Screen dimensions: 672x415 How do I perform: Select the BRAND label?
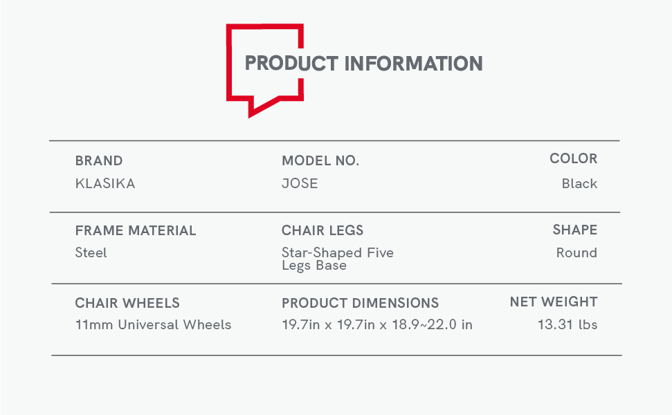99,161
